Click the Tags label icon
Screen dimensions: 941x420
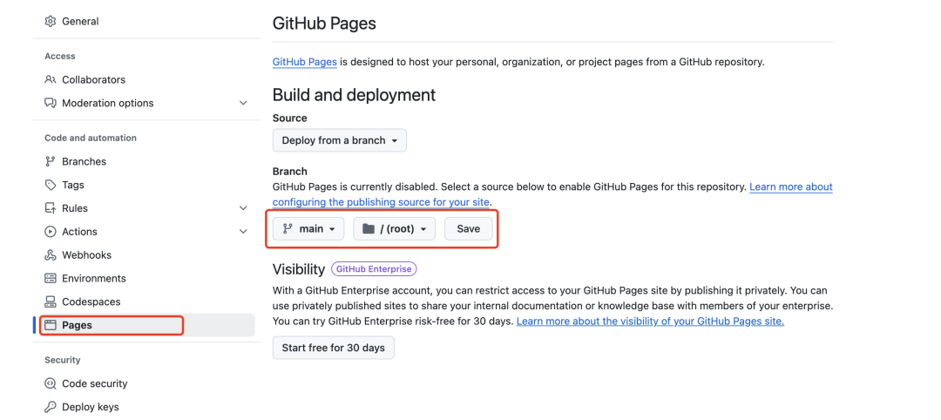[51, 185]
